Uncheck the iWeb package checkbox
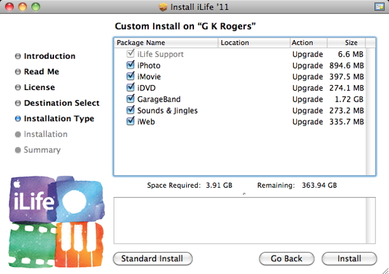Image resolution: width=389 pixels, height=274 pixels. click(130, 121)
